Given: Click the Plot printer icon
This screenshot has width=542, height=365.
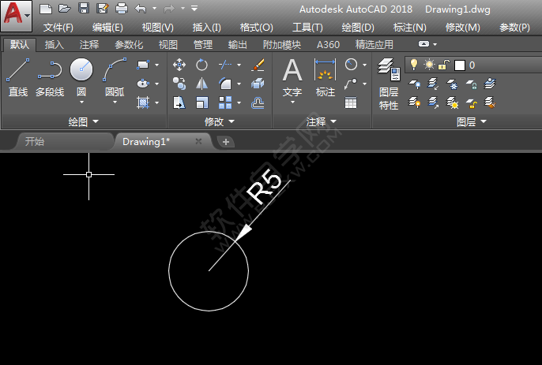Looking at the screenshot, I should [x=122, y=9].
